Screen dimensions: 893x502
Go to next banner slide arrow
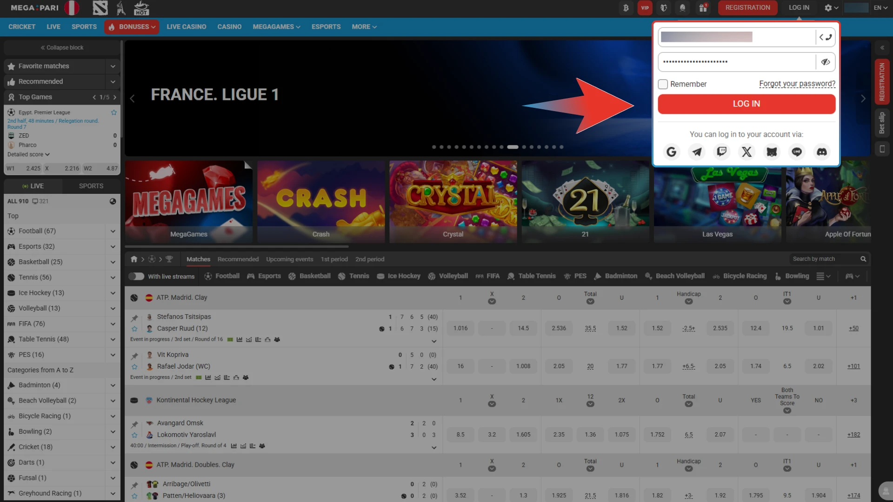pos(863,99)
